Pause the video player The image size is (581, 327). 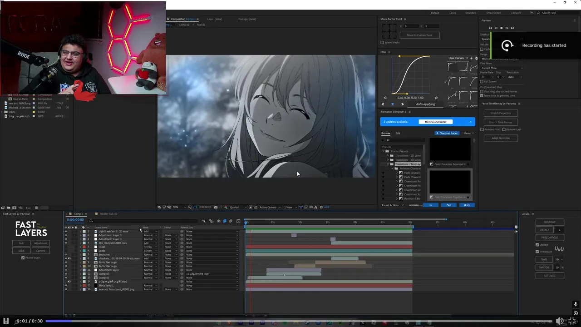tap(6, 321)
